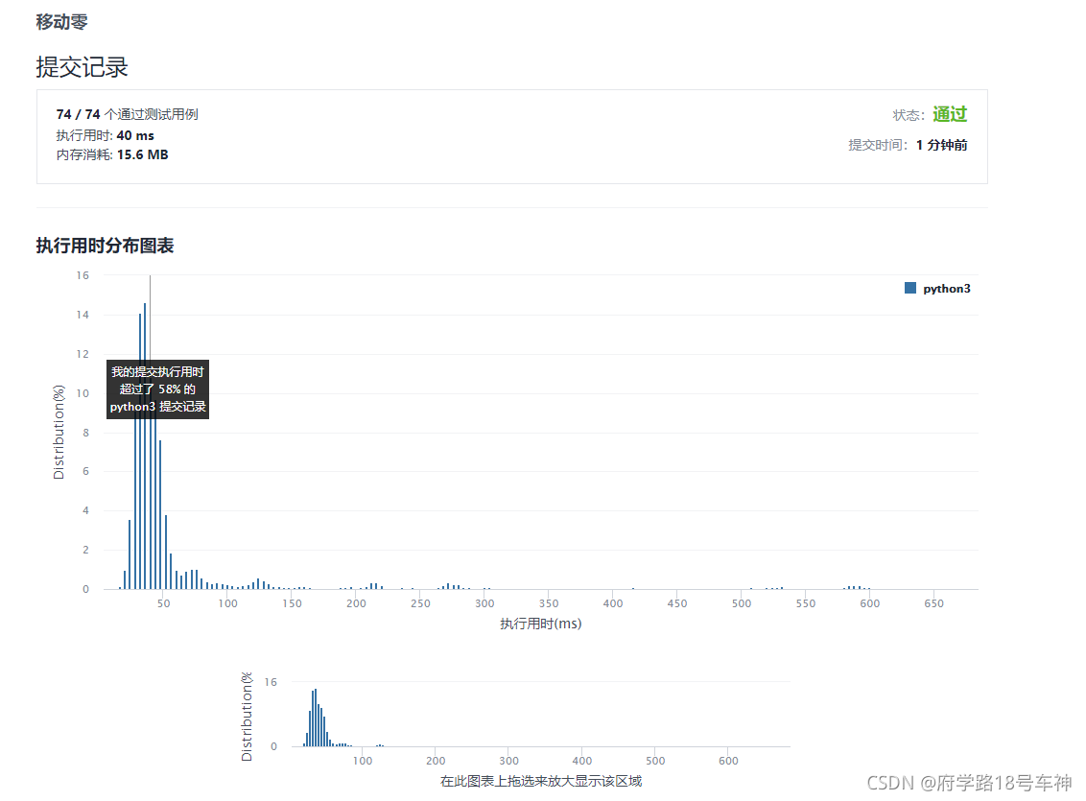
Task: Click the 提交时间 1 分钟前 text
Action: click(908, 145)
